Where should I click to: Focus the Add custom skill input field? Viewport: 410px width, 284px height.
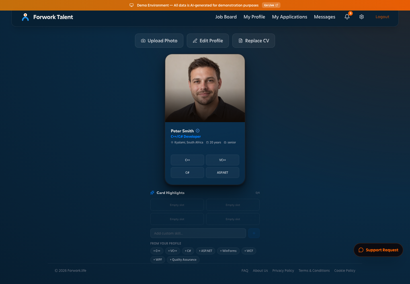(198, 233)
